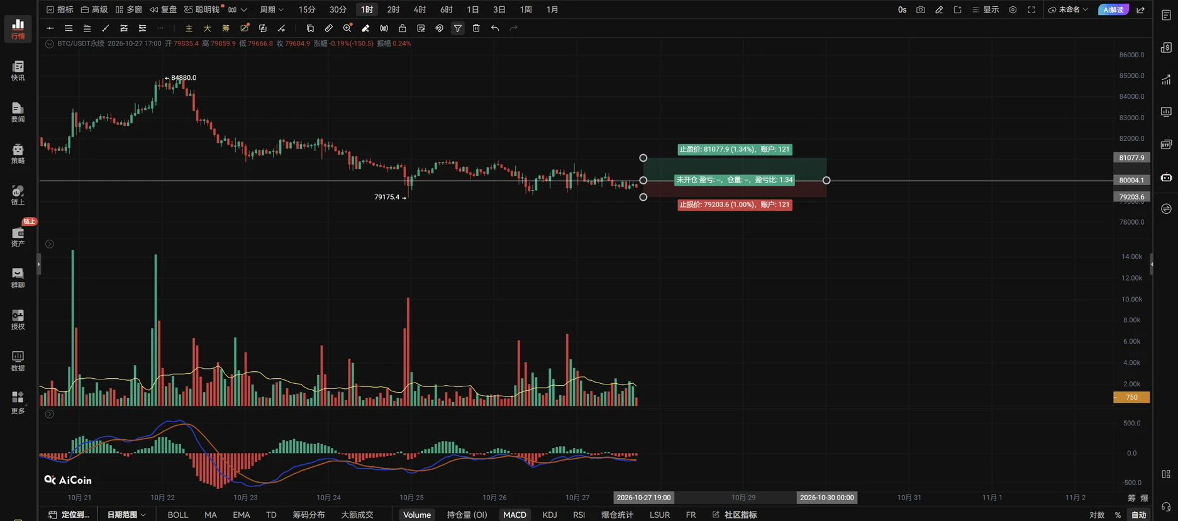Select the ruler measure tool
Screen dimensions: 1178x521
(x=328, y=28)
